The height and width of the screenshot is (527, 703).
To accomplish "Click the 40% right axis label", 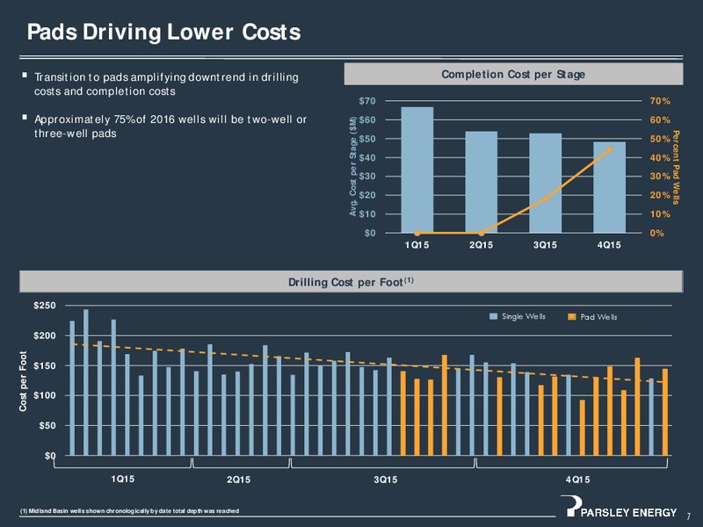I will click(660, 158).
